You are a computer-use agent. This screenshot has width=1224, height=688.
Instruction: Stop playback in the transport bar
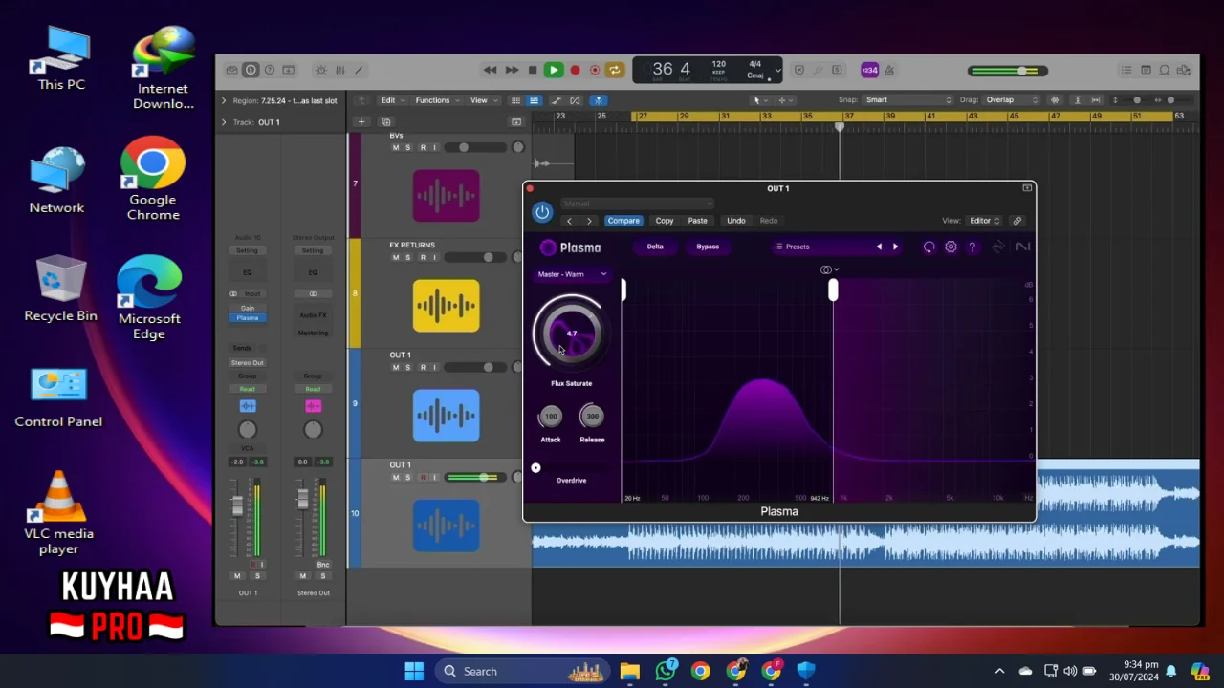pyautogui.click(x=533, y=70)
